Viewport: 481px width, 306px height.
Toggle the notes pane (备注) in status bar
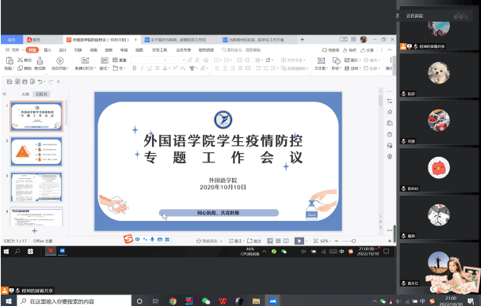[239, 241]
